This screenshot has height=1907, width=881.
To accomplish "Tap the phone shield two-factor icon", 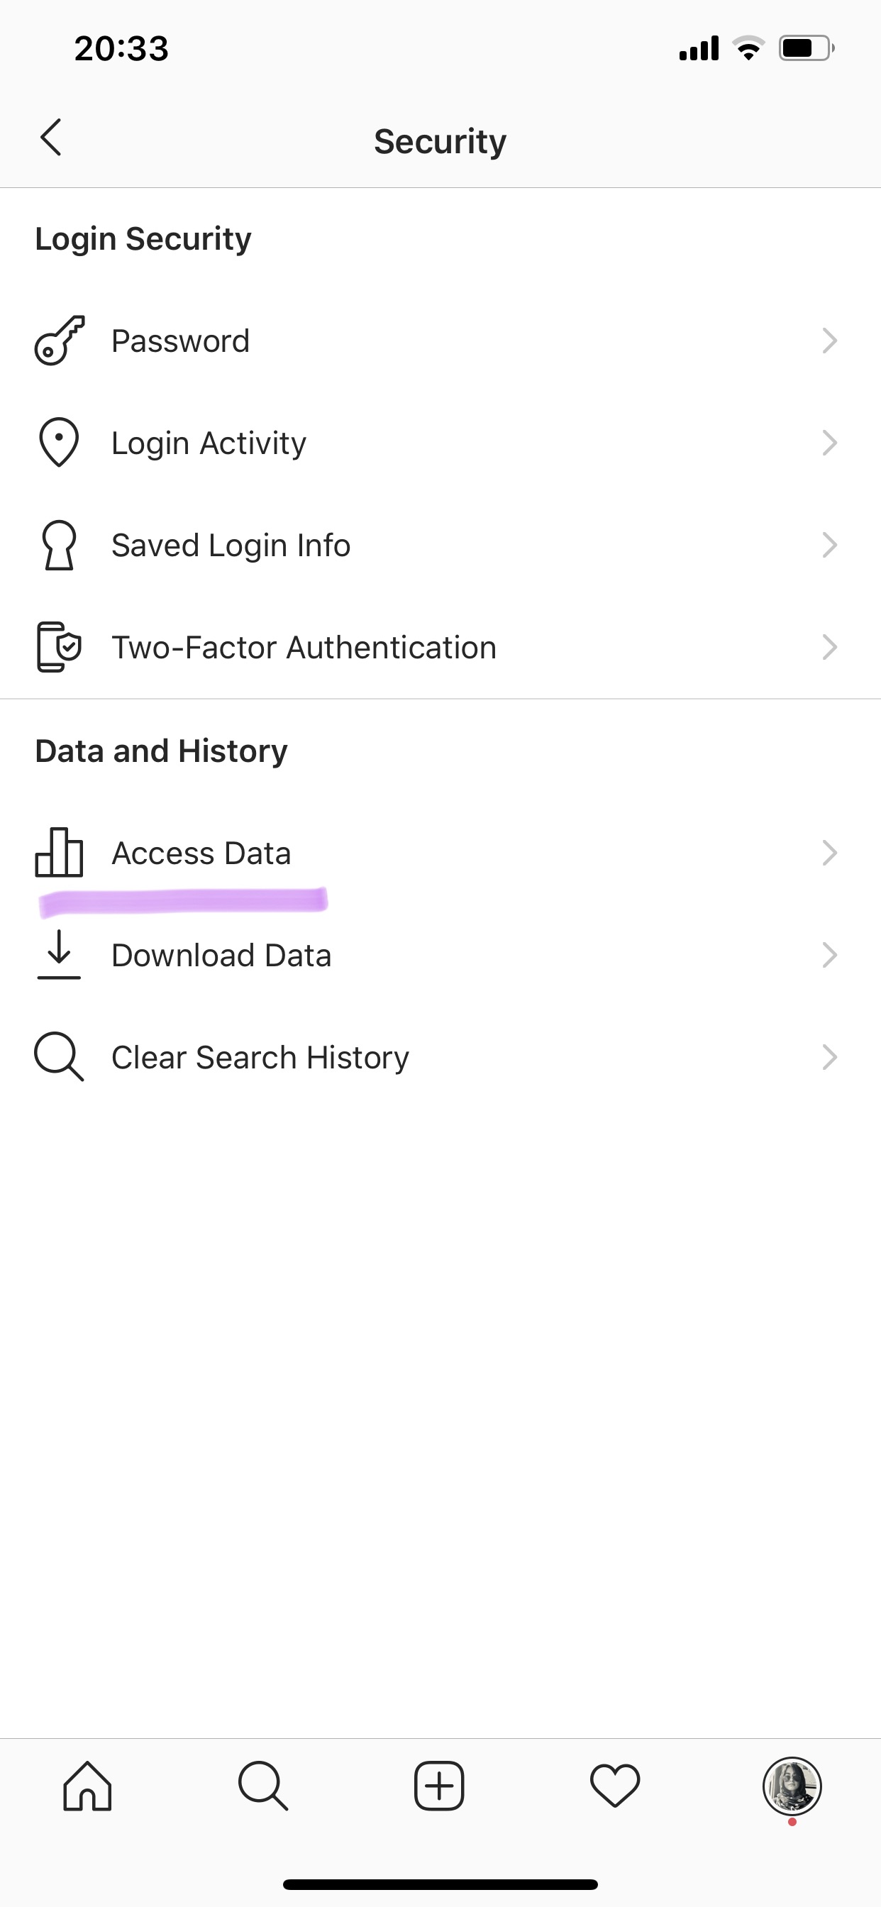I will (59, 647).
